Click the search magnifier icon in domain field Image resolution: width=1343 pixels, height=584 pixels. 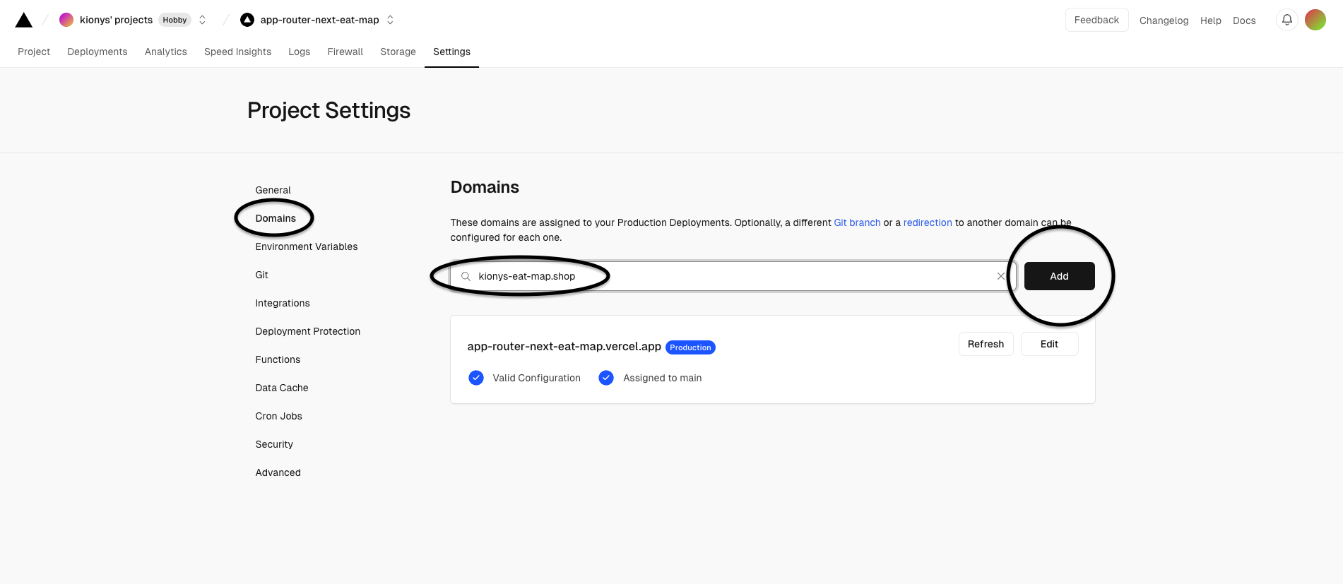pos(466,276)
